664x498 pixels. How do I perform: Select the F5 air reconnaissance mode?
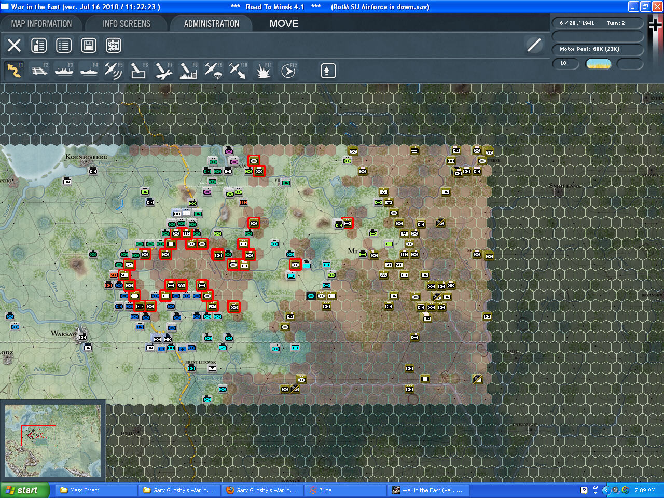(114, 71)
